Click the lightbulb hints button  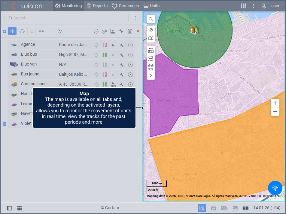pos(275,188)
